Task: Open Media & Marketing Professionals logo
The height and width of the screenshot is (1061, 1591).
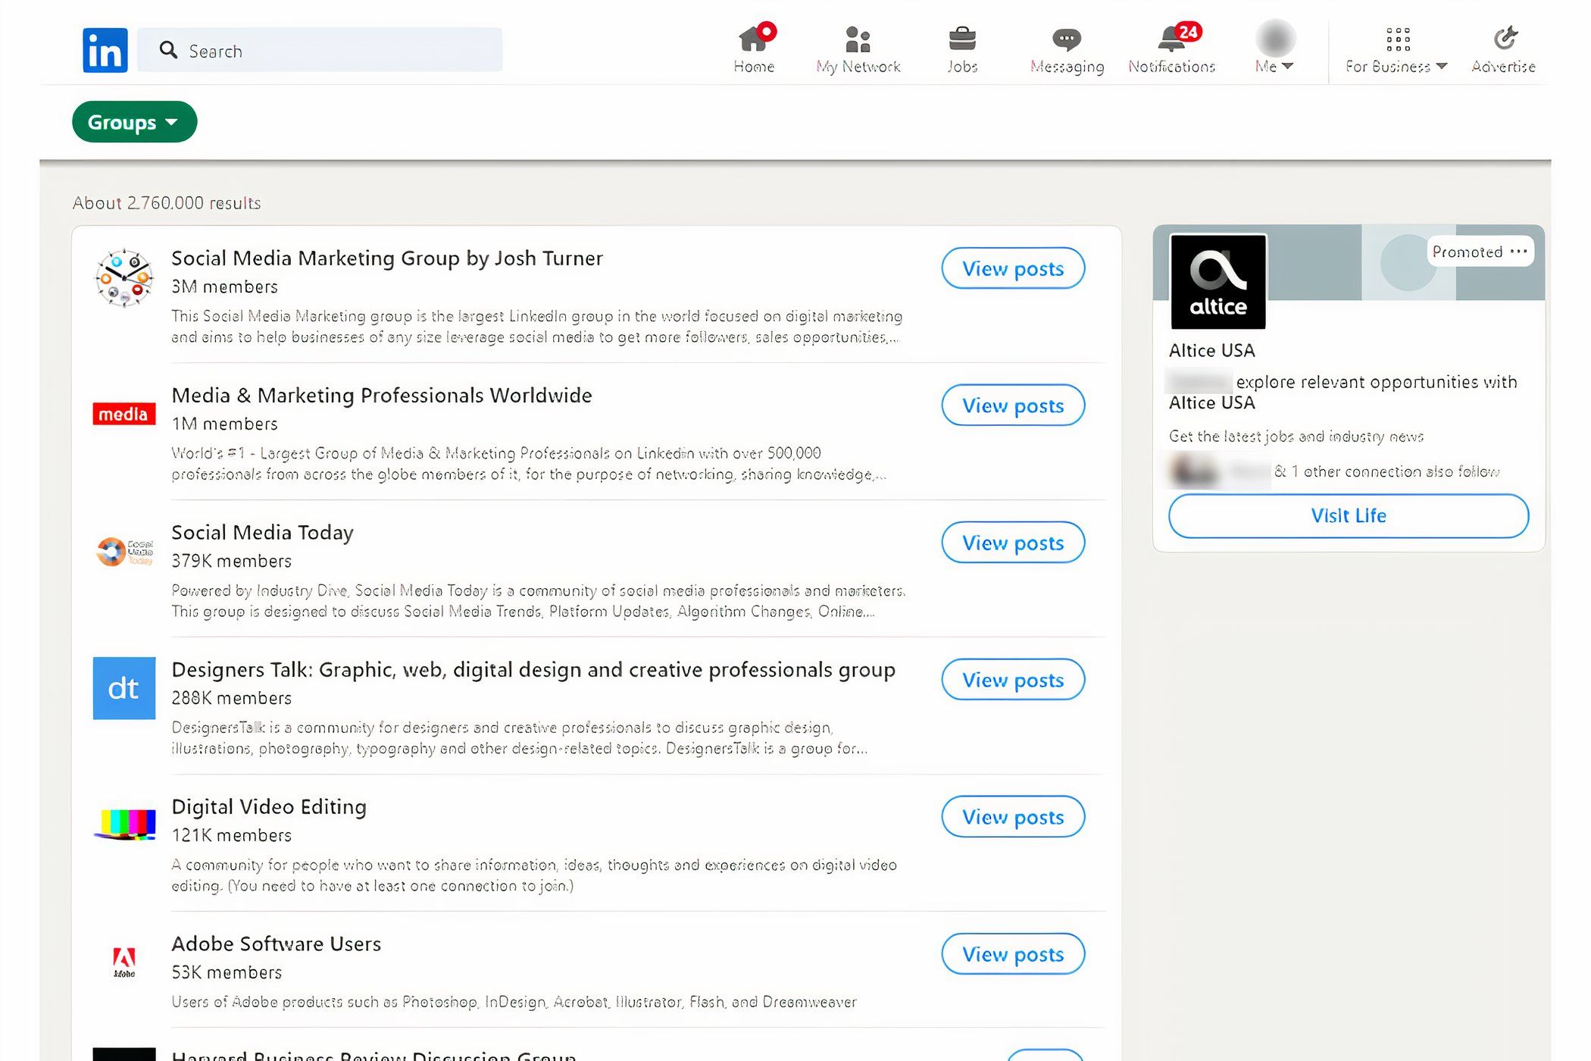Action: 123,414
